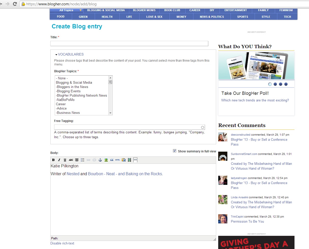Click the site security lock icon
The width and height of the screenshot is (309, 249).
point(23,4)
